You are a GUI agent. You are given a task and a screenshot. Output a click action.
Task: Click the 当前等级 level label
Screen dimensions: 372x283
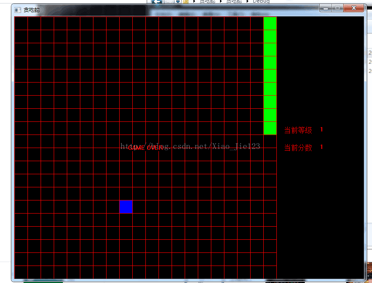(298, 130)
